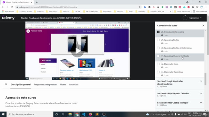
Task: Check lecture 29 Recording Firefox
Action: 158,40
